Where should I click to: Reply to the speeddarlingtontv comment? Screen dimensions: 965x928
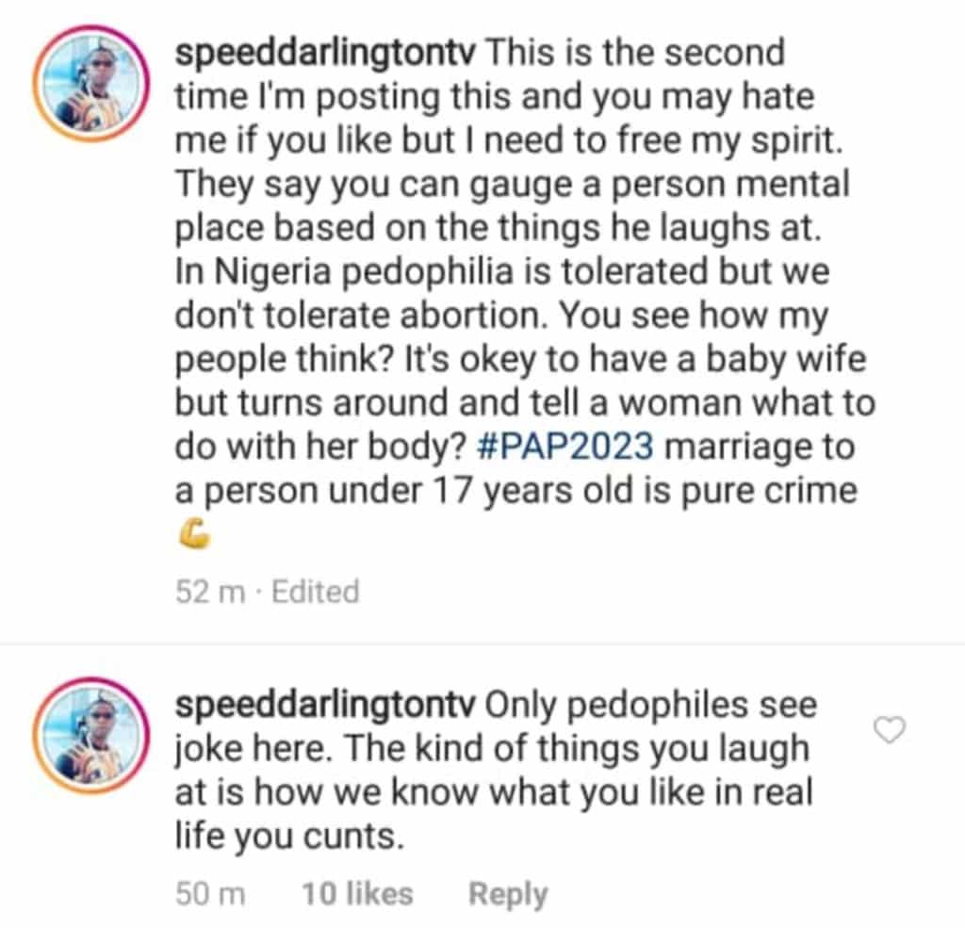click(x=508, y=894)
